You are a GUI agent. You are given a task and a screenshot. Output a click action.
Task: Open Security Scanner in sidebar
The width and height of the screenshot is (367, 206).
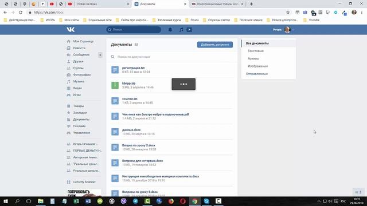84,182
